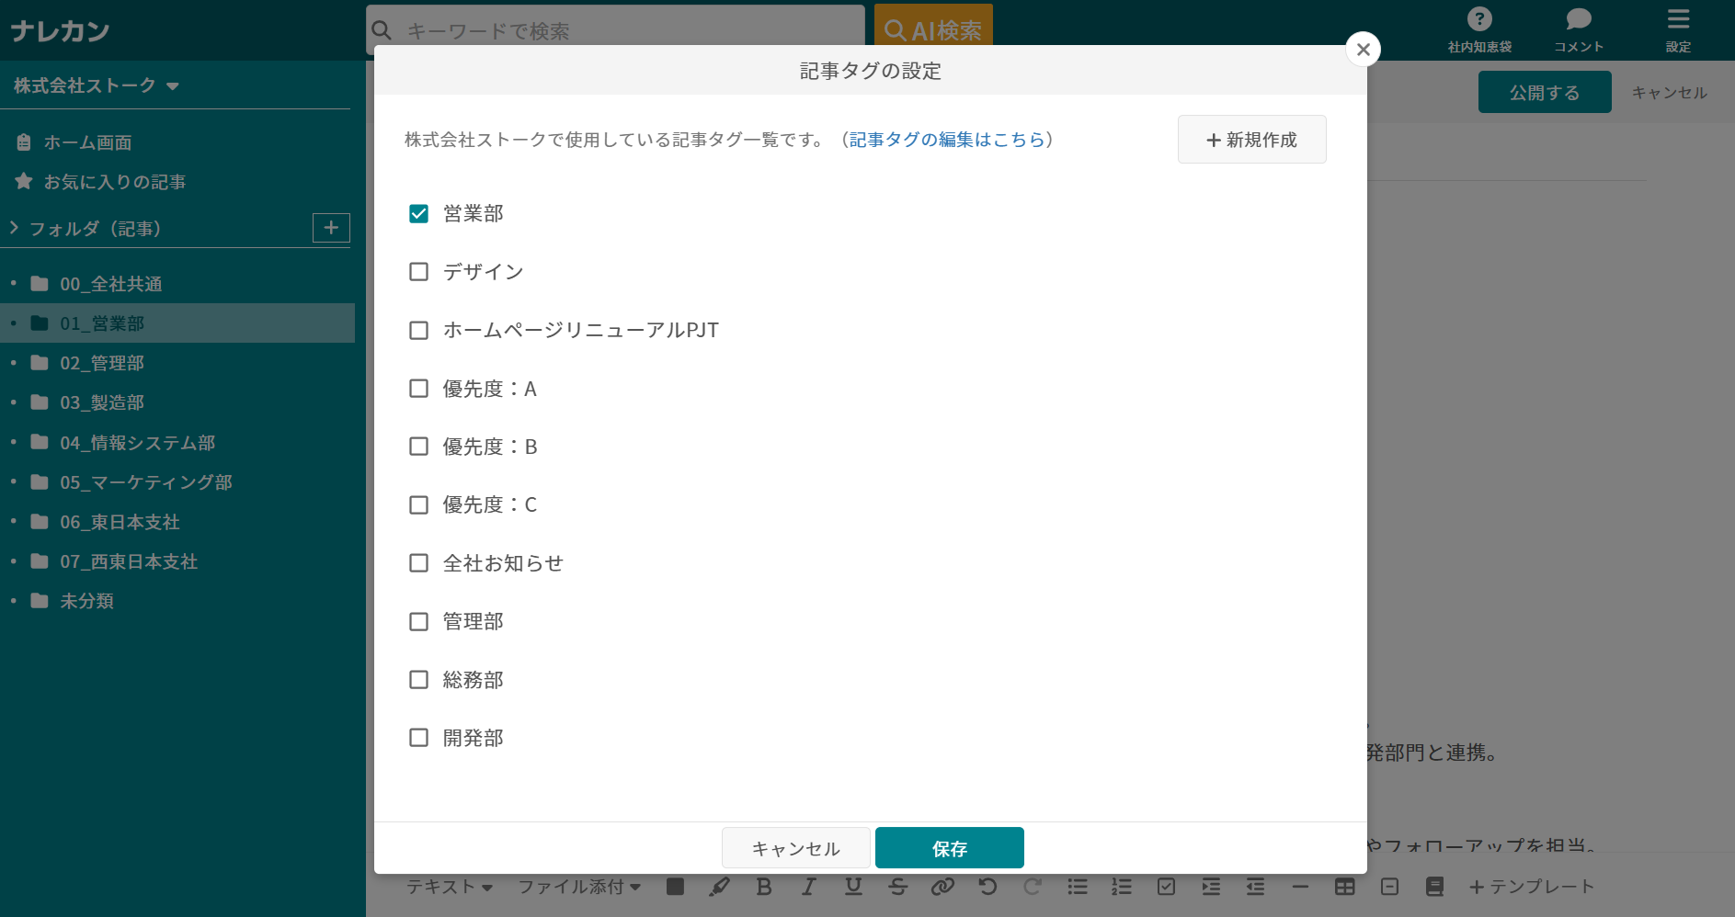This screenshot has height=917, width=1735.
Task: Uncheck the 営業部 tag checkbox
Action: click(419, 213)
